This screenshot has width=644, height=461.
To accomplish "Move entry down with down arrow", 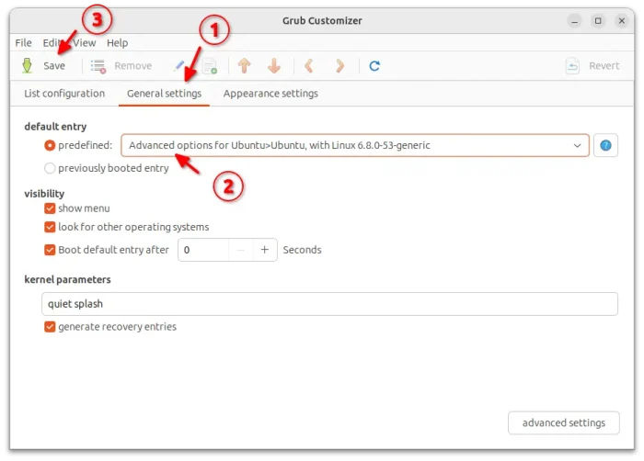I will (274, 65).
